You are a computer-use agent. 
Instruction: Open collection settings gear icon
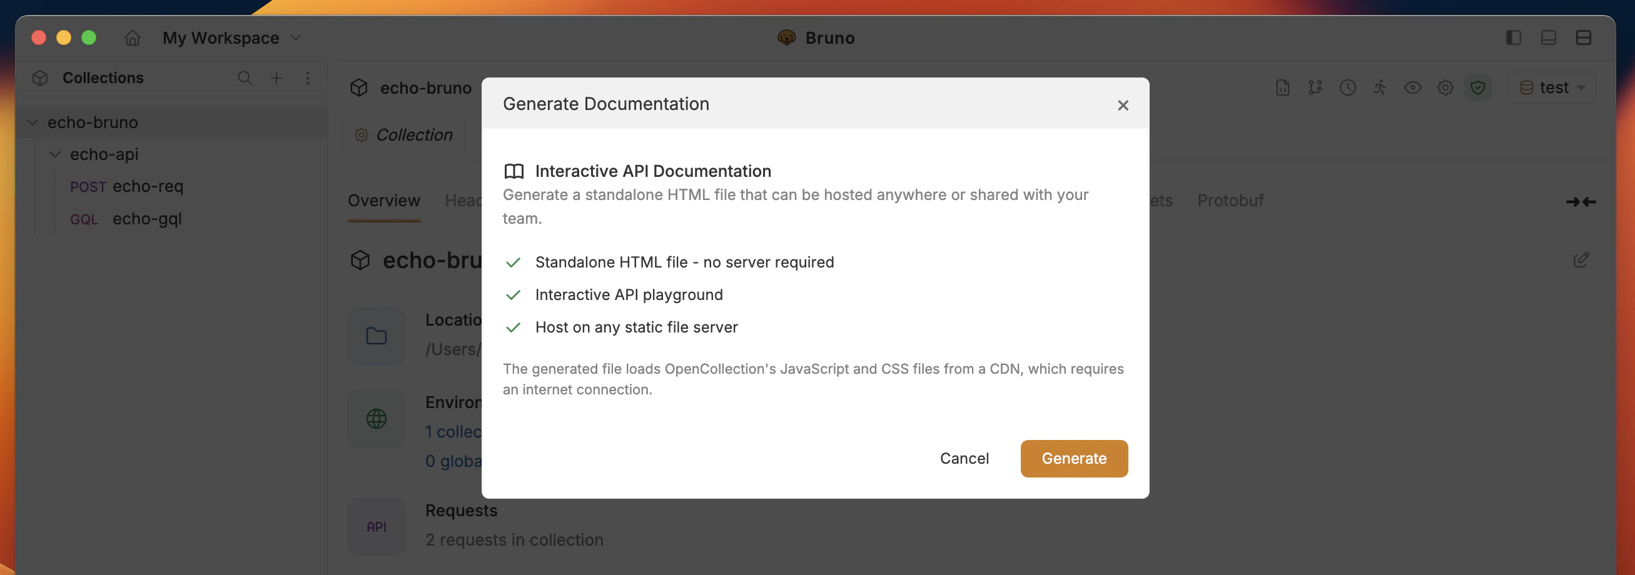click(1445, 87)
